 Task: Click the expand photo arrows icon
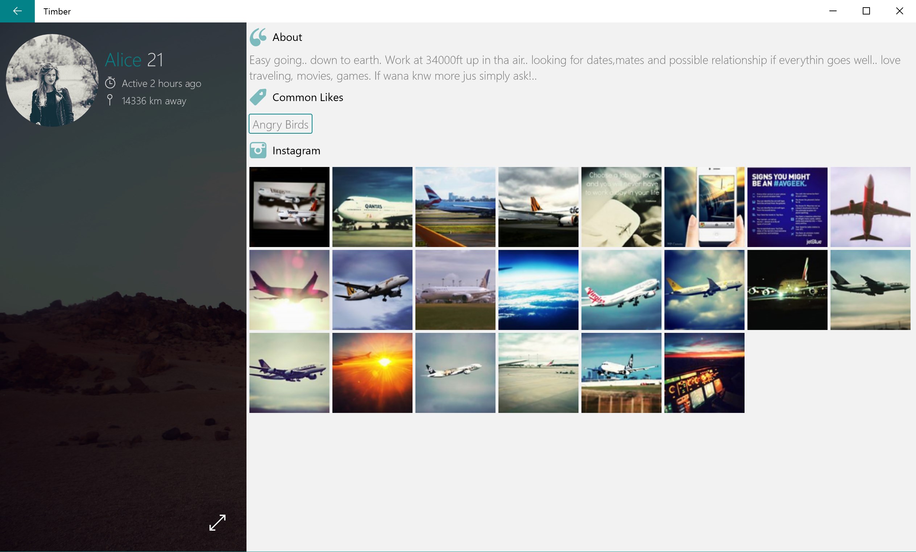point(217,522)
